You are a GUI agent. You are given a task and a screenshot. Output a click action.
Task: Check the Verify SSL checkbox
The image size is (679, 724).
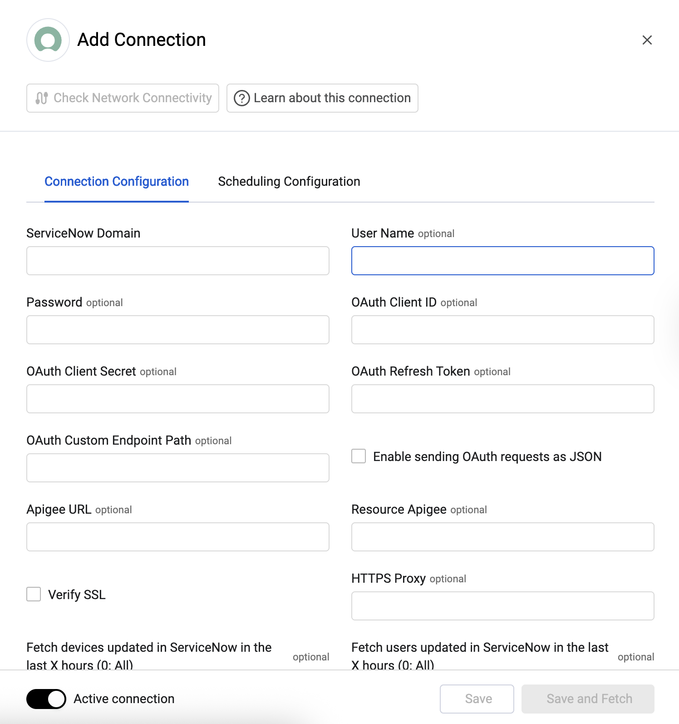coord(34,594)
